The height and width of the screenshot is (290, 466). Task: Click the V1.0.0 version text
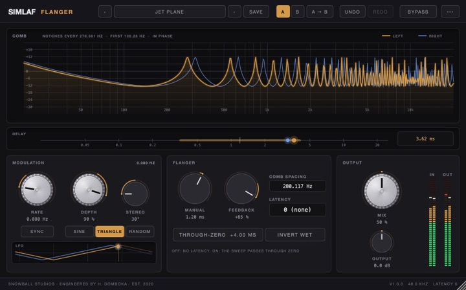coord(395,284)
